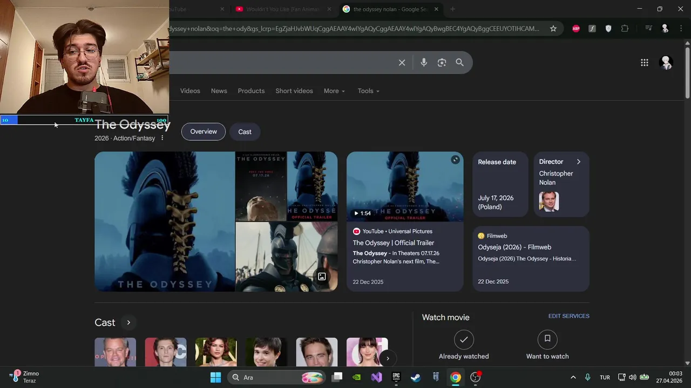Open the shield extension icon in toolbar
The height and width of the screenshot is (388, 691).
[x=608, y=29]
